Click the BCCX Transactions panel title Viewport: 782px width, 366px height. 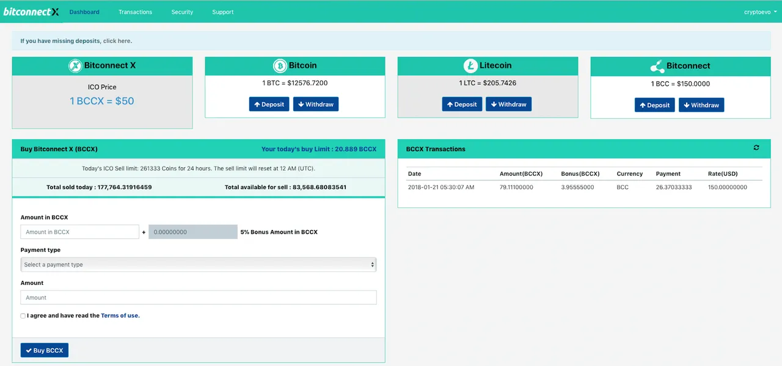pos(436,149)
